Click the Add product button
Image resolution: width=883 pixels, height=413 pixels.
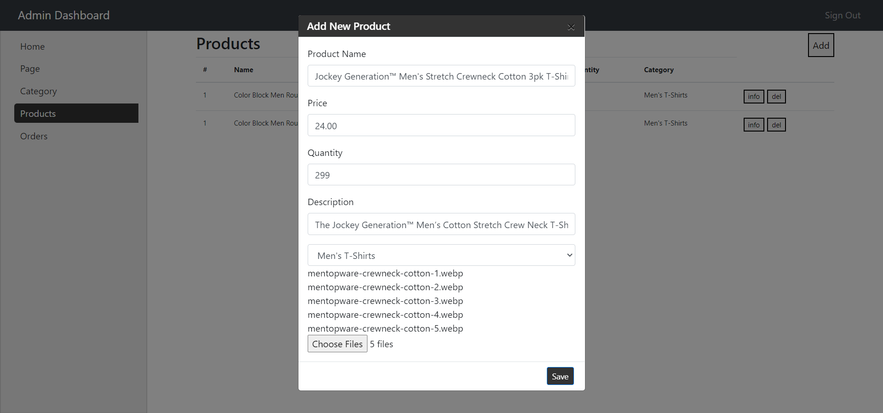(x=820, y=45)
